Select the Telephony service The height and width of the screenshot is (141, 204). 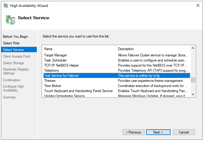click(x=116, y=70)
